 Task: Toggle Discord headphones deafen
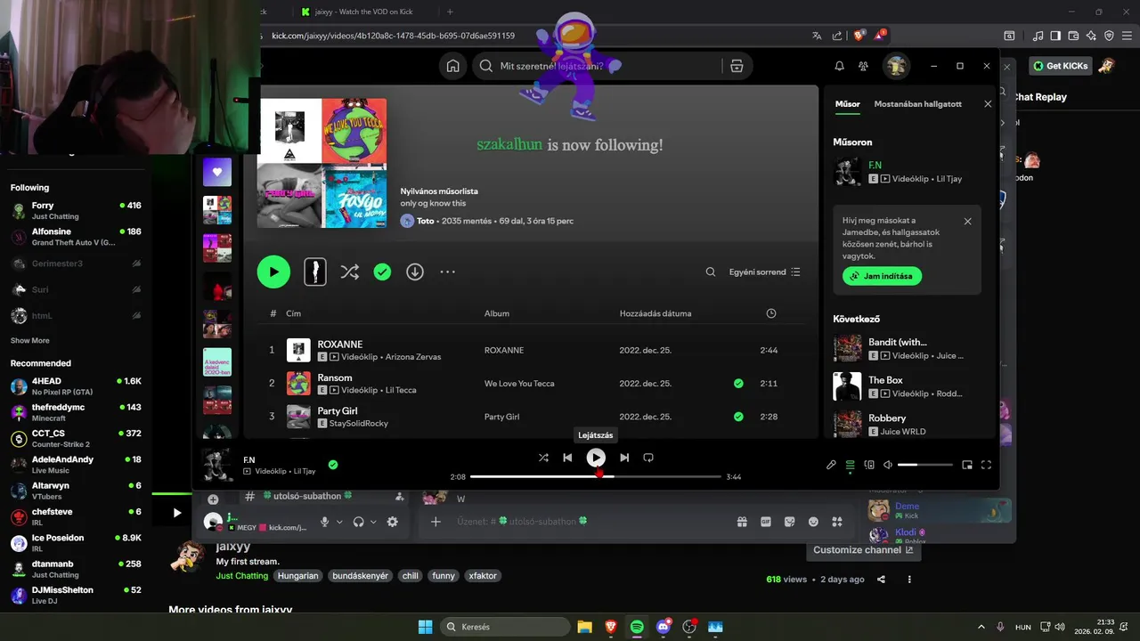click(x=358, y=522)
